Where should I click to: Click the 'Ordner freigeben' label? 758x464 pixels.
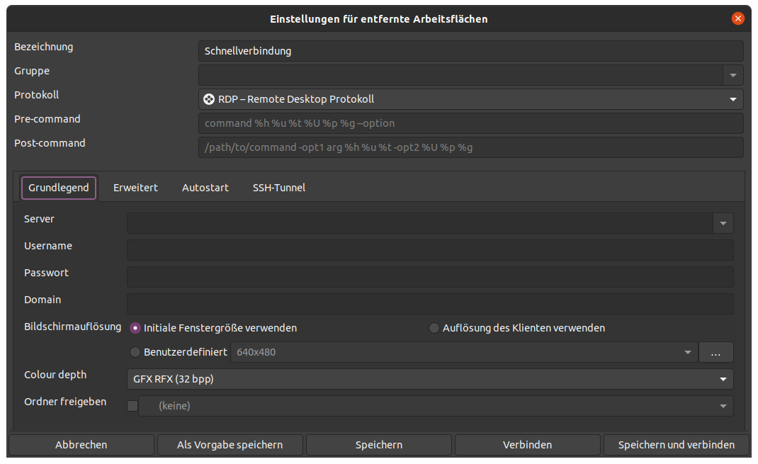65,402
